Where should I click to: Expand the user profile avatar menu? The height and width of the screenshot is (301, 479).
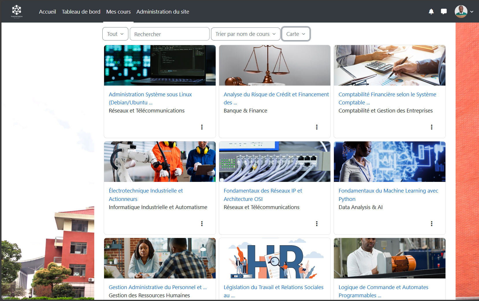click(x=463, y=12)
